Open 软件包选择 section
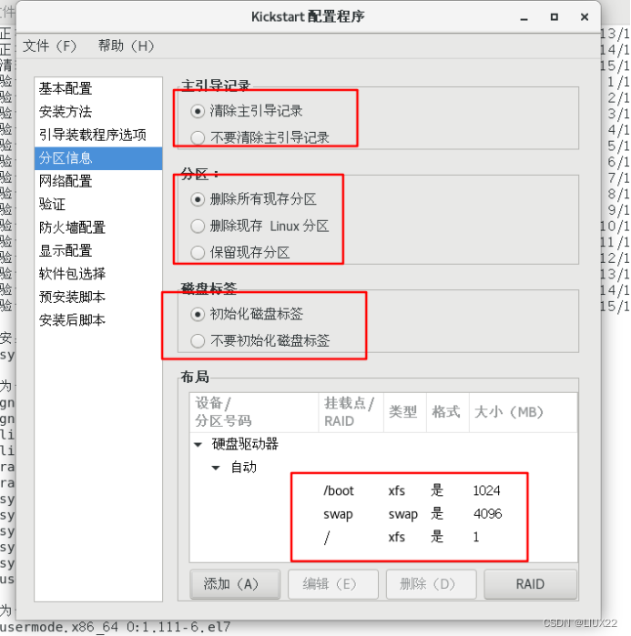 [x=98, y=274]
